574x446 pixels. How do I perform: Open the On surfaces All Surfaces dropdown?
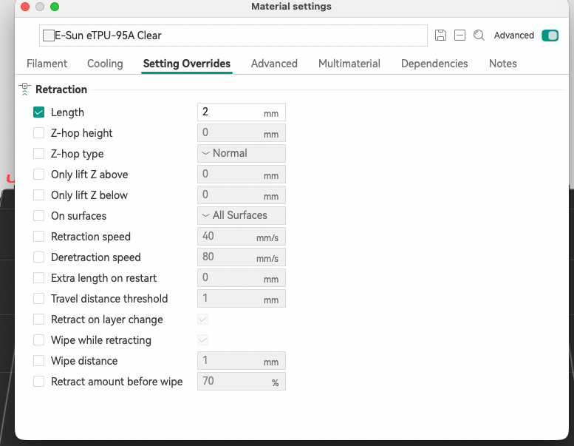[242, 215]
